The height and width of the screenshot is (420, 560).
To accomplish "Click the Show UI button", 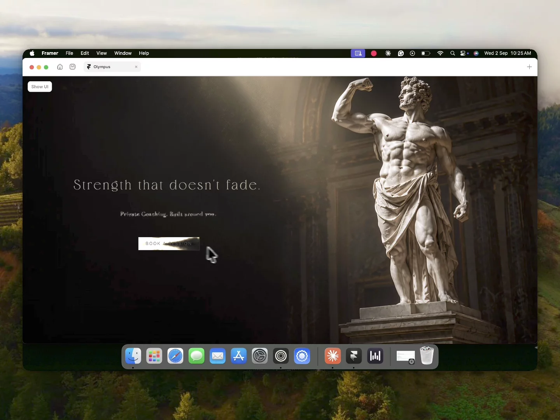I will click(40, 87).
